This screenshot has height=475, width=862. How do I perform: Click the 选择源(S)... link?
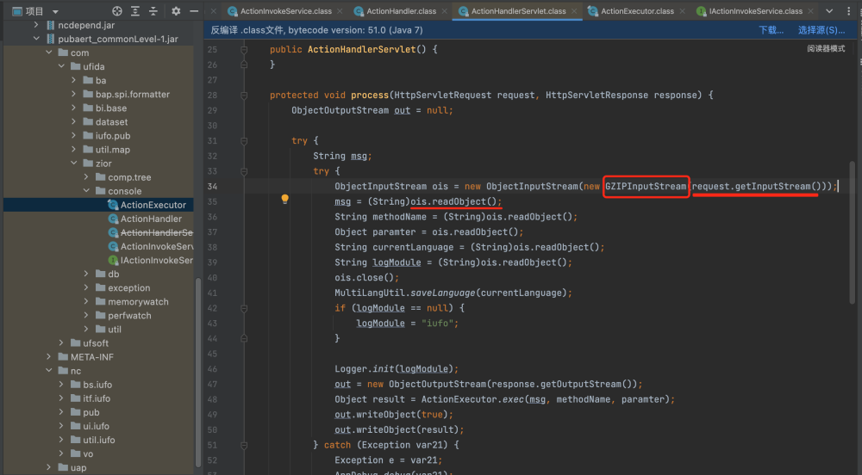[821, 30]
